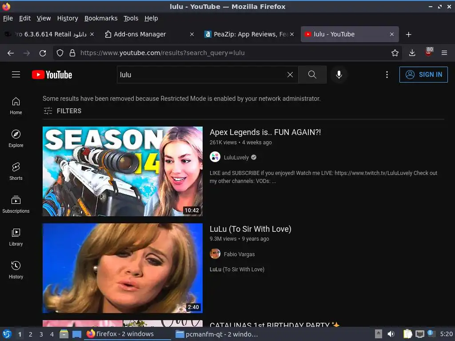Click 9.3M views • 9 years ago text
This screenshot has height=341, width=455.
239,239
